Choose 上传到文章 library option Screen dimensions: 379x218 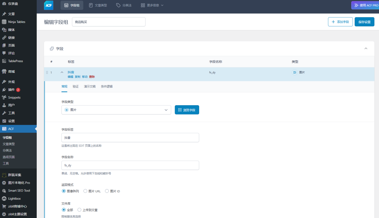[79, 210]
